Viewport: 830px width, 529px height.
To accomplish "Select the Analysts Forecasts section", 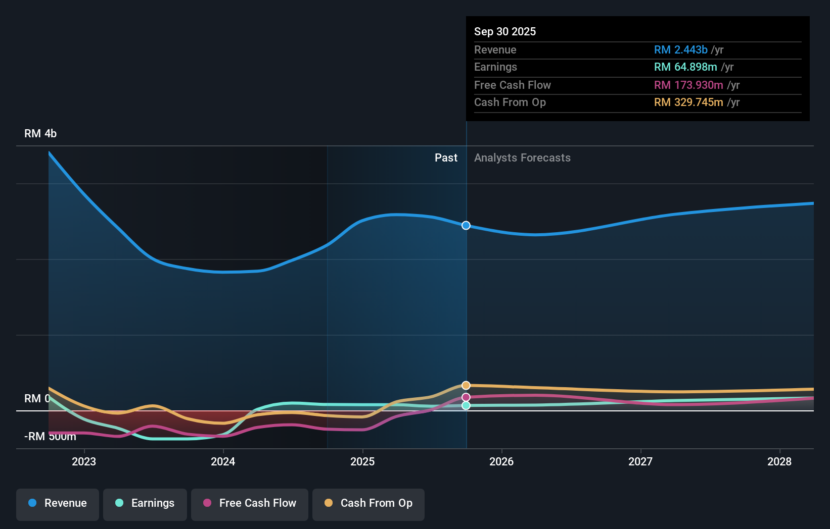I will 522,157.
